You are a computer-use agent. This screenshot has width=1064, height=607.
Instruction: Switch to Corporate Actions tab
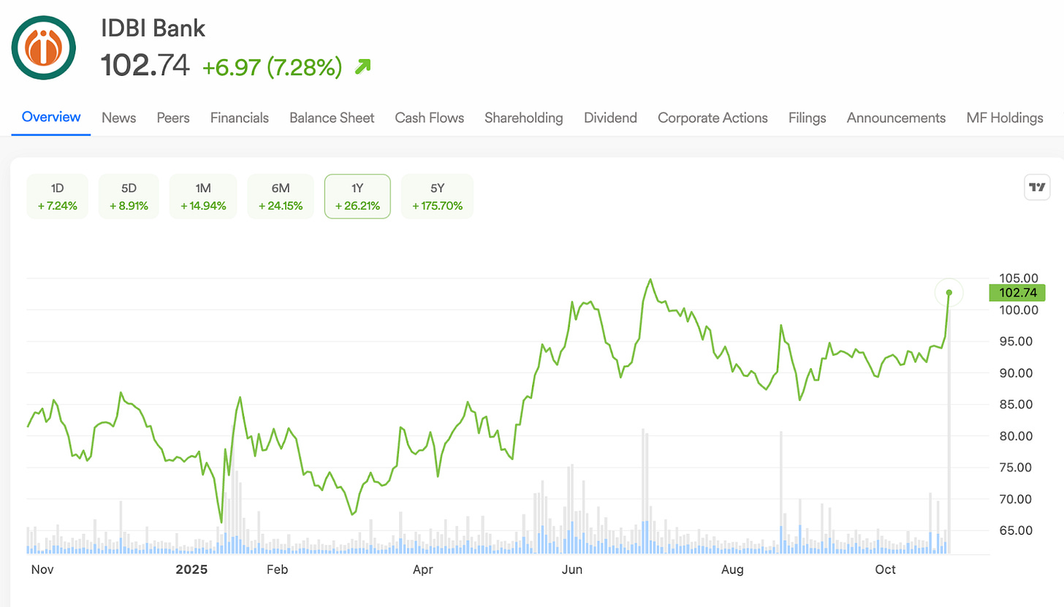point(713,118)
